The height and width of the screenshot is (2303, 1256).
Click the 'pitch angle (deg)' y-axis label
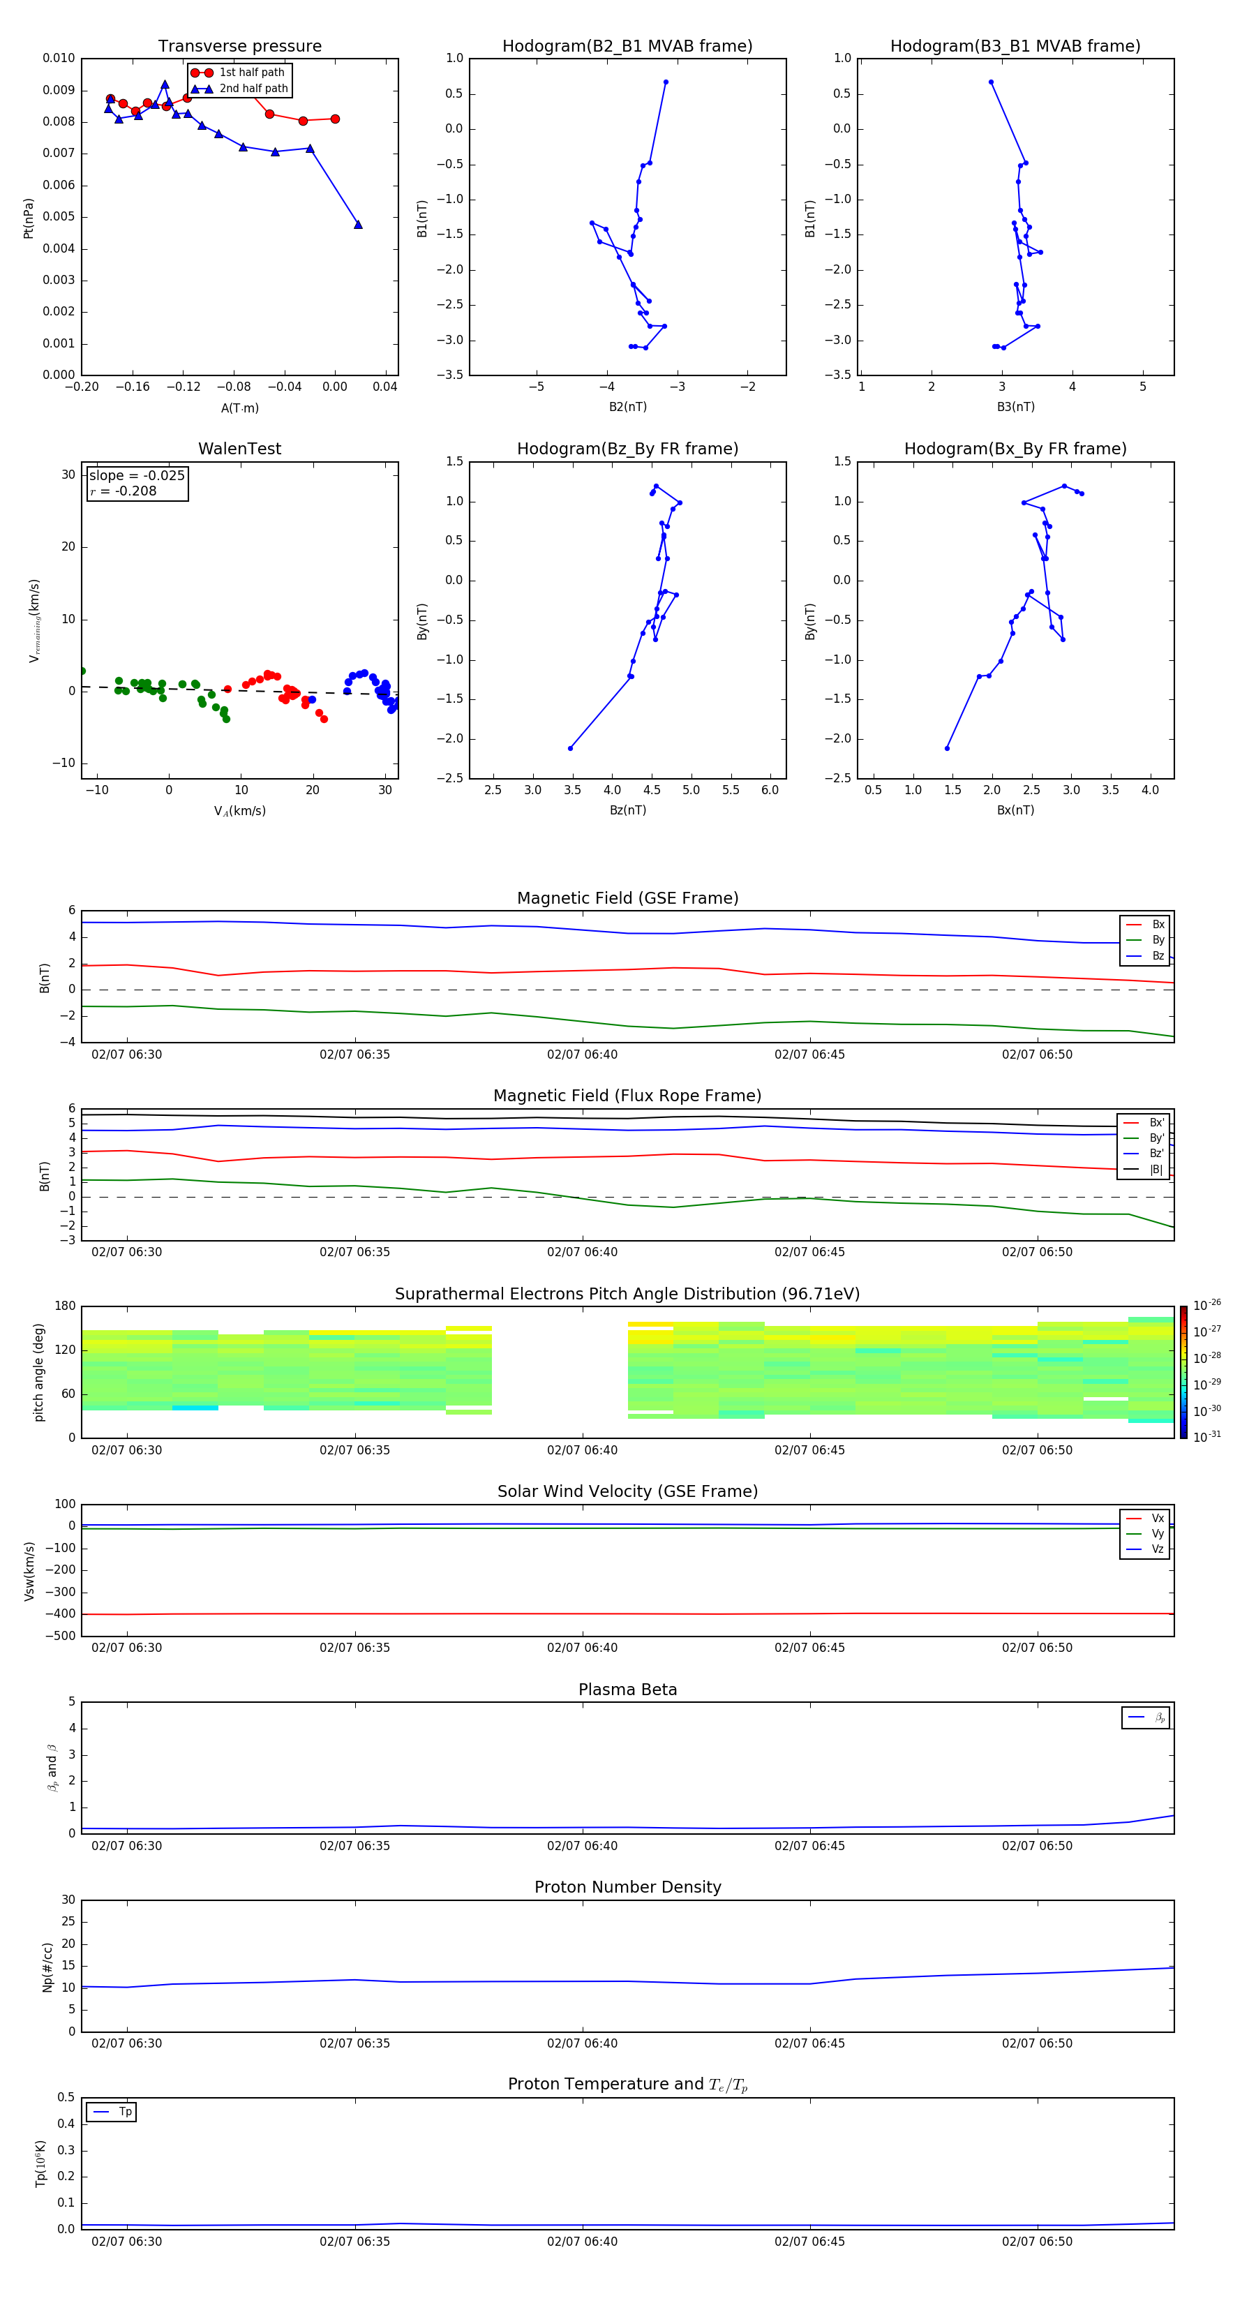[x=38, y=1372]
